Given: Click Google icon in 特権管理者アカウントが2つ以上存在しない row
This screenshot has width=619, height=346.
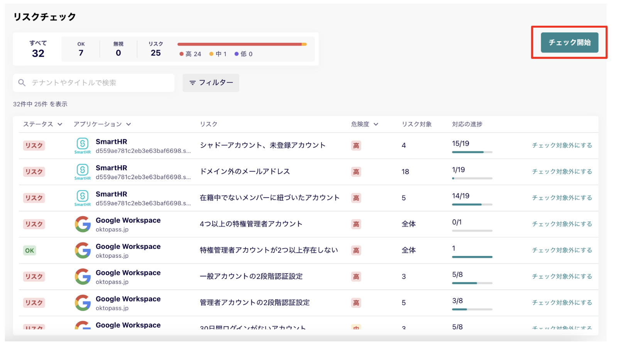Looking at the screenshot, I should tap(83, 250).
